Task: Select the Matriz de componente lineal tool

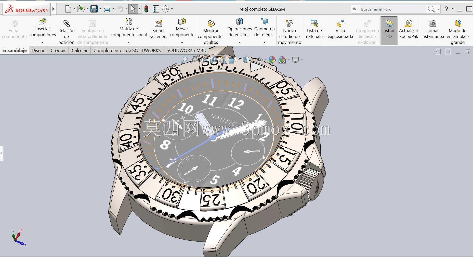Action: pyautogui.click(x=128, y=28)
